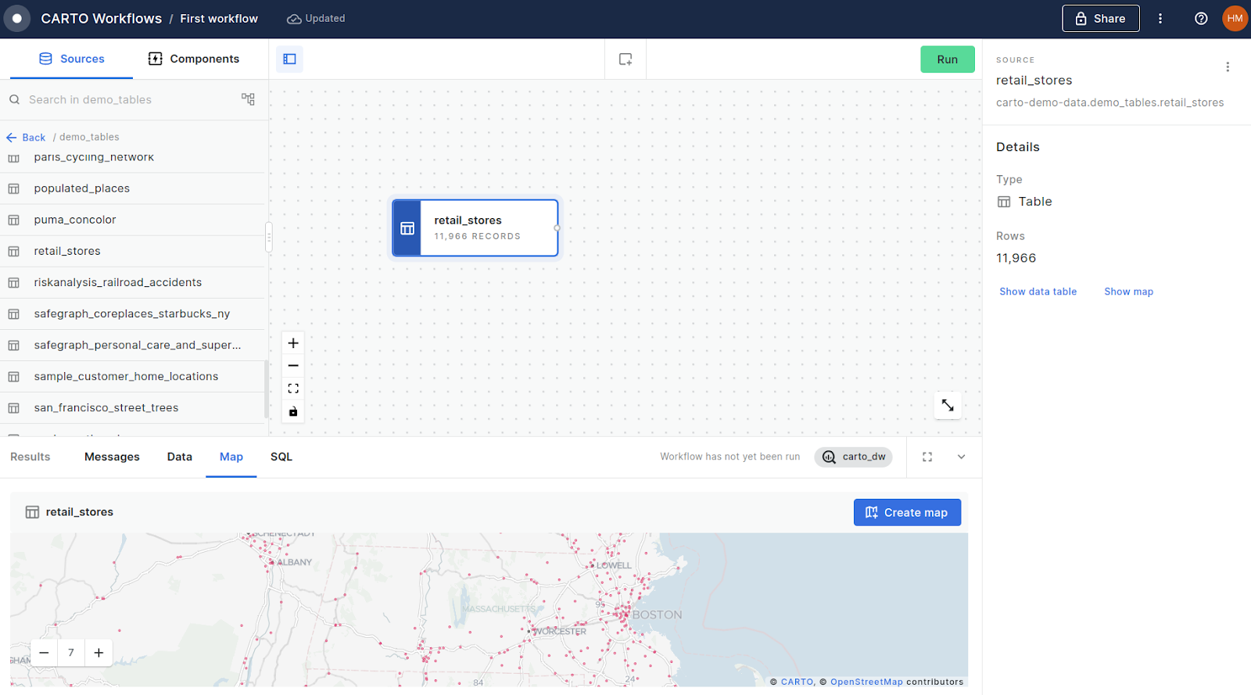Screen dimensions: 1251x695
Task: Select safegraph_coreplaces_starbucks_ny table
Action: tap(133, 313)
